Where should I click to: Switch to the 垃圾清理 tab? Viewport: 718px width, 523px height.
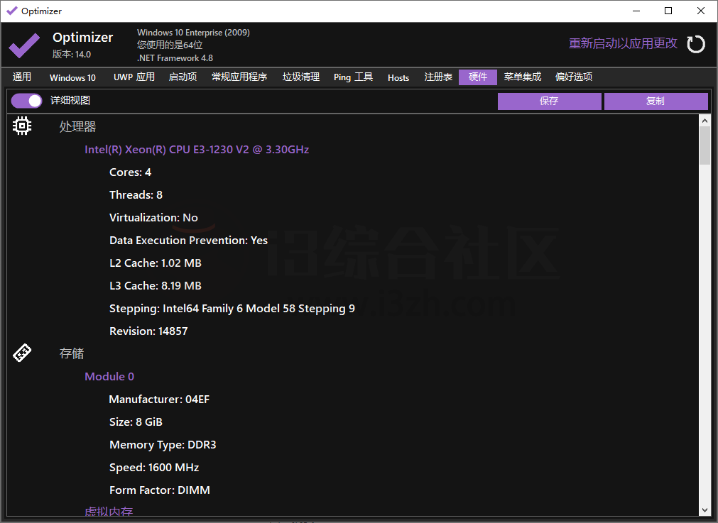tap(301, 77)
